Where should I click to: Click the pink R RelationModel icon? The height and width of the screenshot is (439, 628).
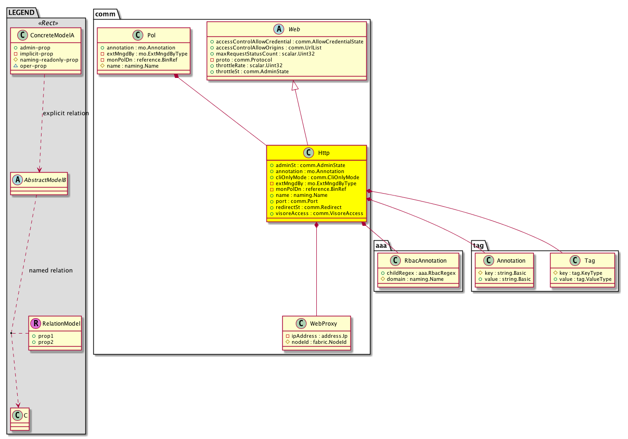pyautogui.click(x=35, y=323)
